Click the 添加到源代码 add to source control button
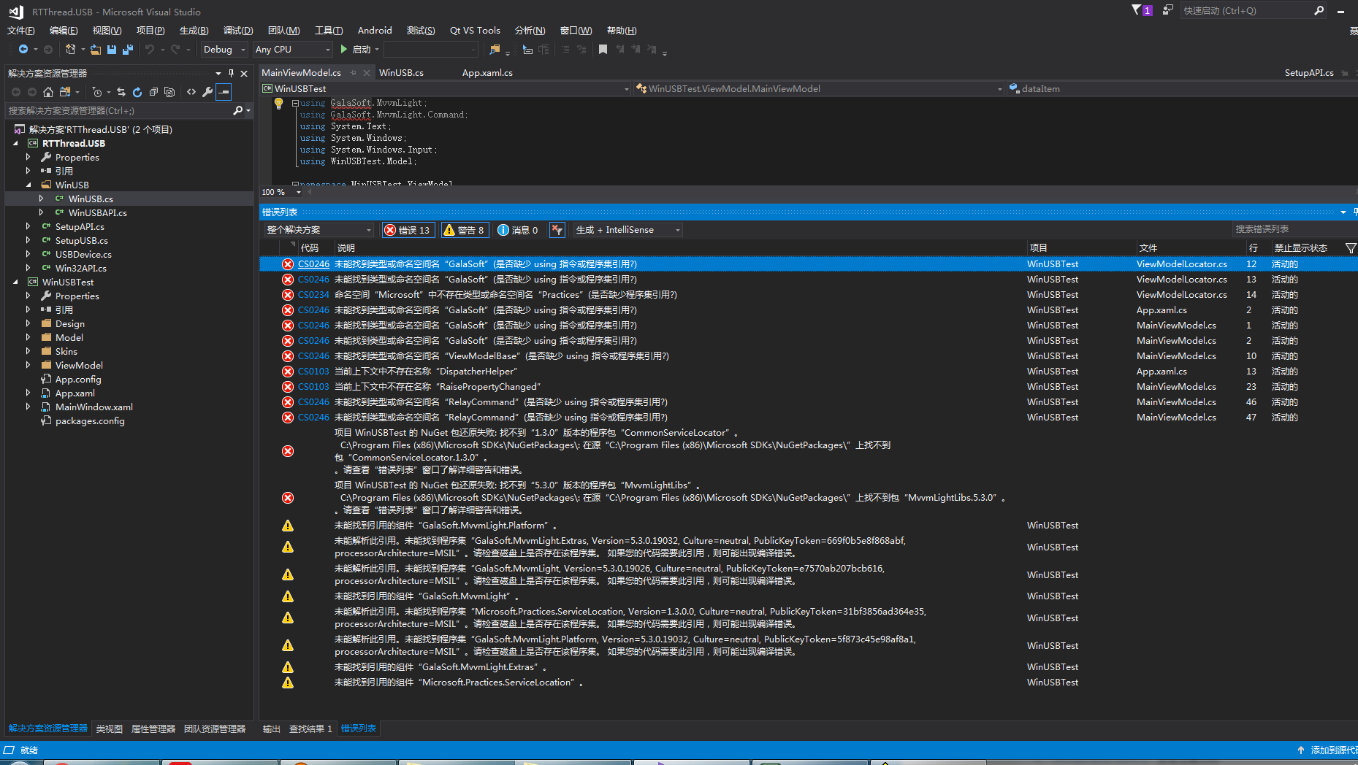Screen dimensions: 1358x765 pos(1328,750)
